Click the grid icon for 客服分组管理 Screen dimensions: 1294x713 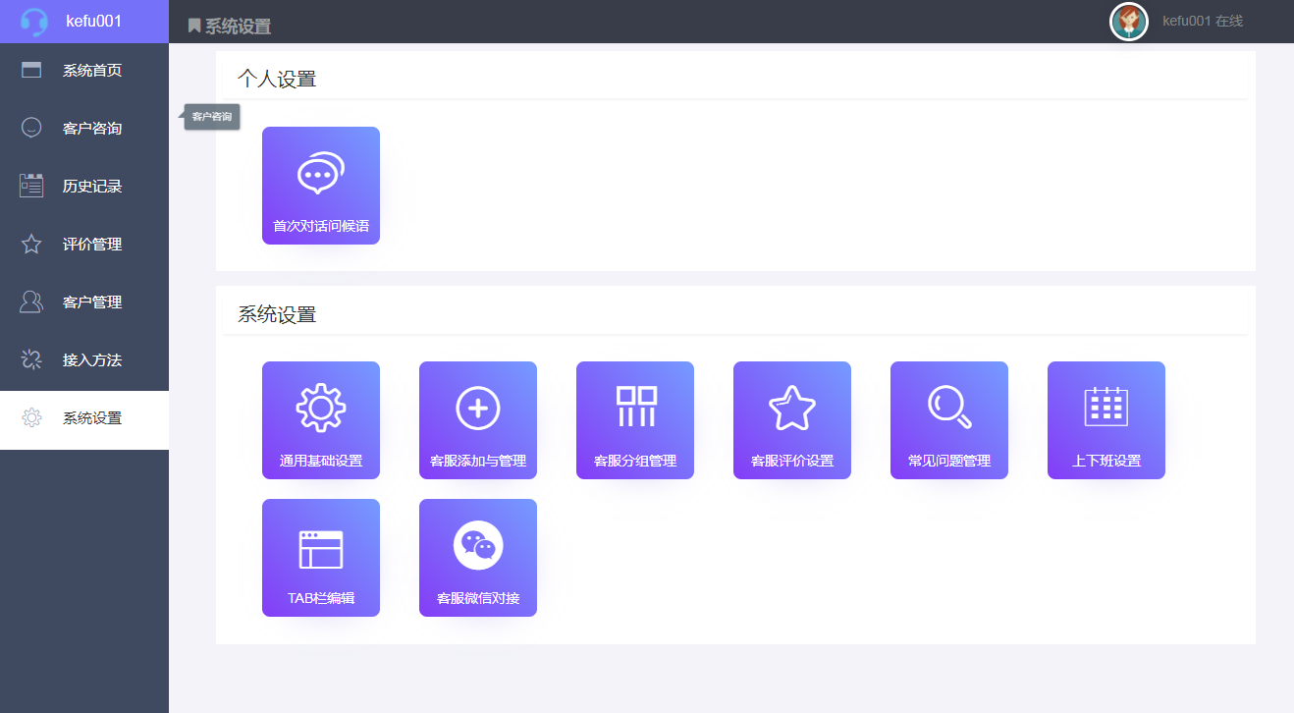point(635,408)
